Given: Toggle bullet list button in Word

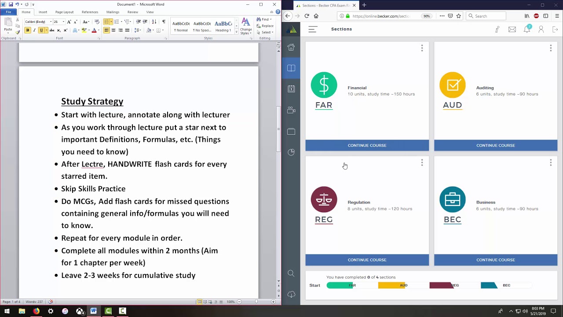Looking at the screenshot, I should tap(106, 22).
